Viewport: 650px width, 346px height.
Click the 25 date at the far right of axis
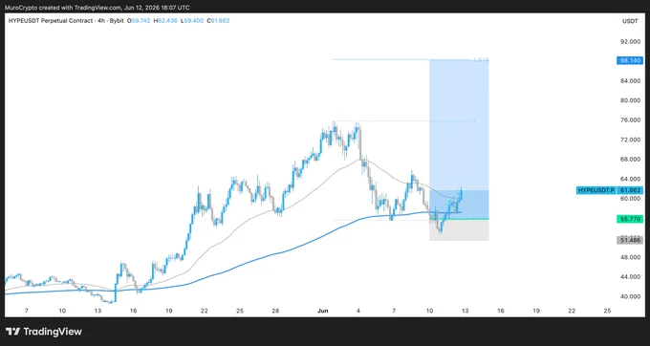pyautogui.click(x=607, y=311)
